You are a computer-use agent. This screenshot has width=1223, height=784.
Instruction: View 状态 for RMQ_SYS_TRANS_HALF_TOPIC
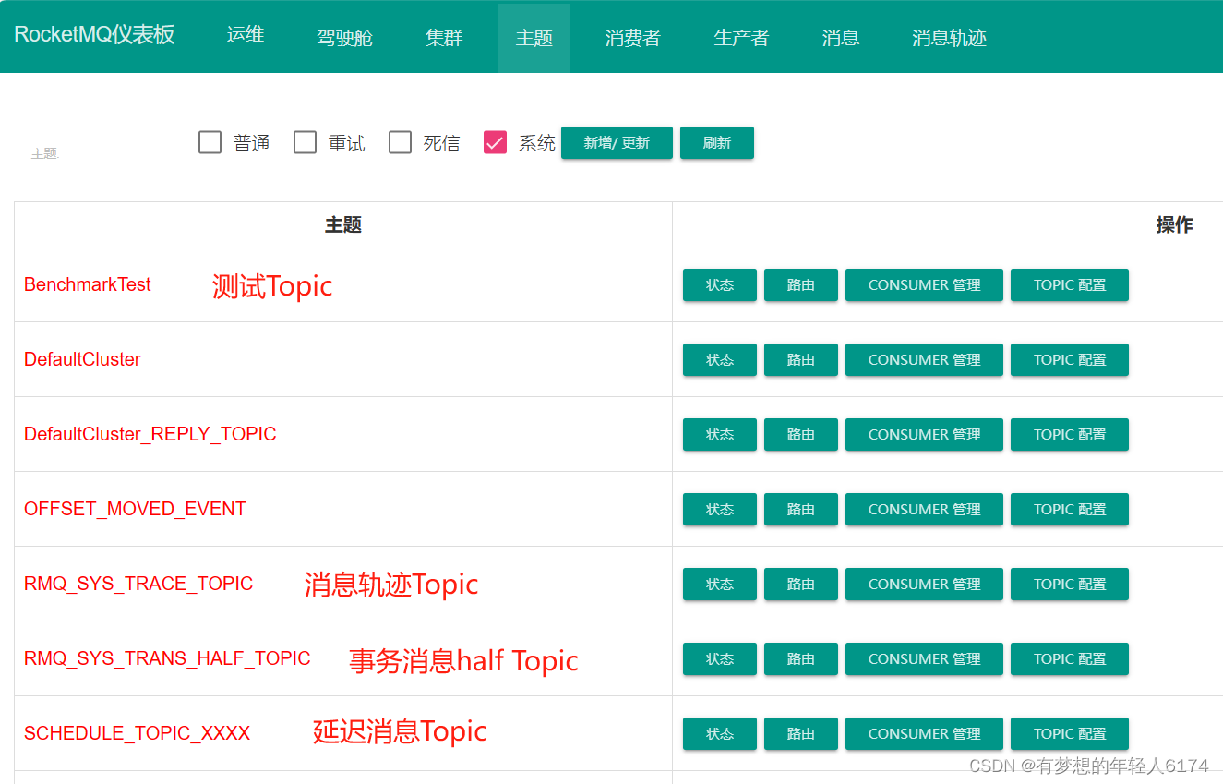tap(720, 659)
